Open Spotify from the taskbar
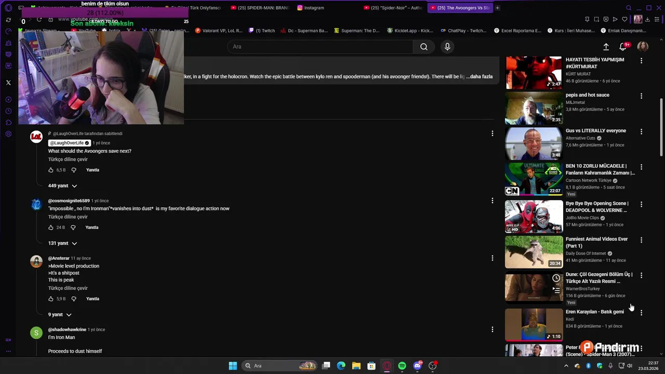Screen dimensions: 665x374 [x=402, y=366]
